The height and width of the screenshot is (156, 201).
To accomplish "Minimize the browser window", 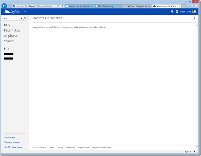I will (x=186, y=2).
